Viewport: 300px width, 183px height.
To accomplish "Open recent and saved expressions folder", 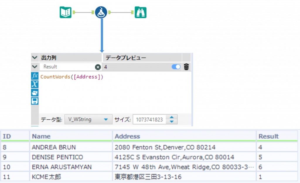I will pos(35,93).
